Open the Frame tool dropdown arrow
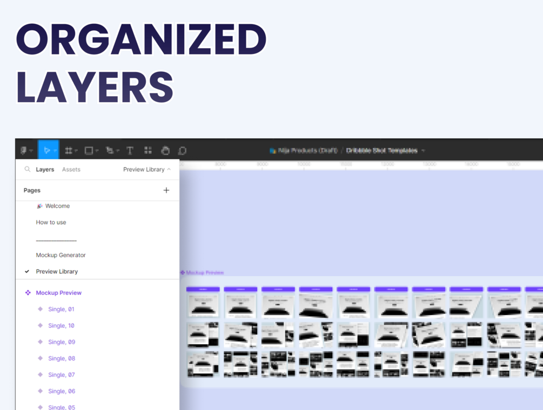Image resolution: width=543 pixels, height=410 pixels. 76,151
